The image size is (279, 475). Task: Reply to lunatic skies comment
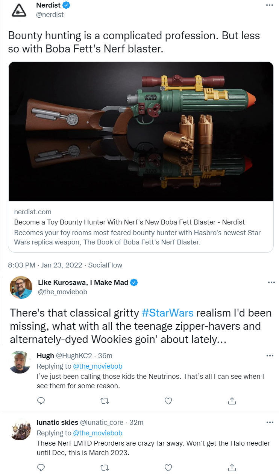[41, 467]
